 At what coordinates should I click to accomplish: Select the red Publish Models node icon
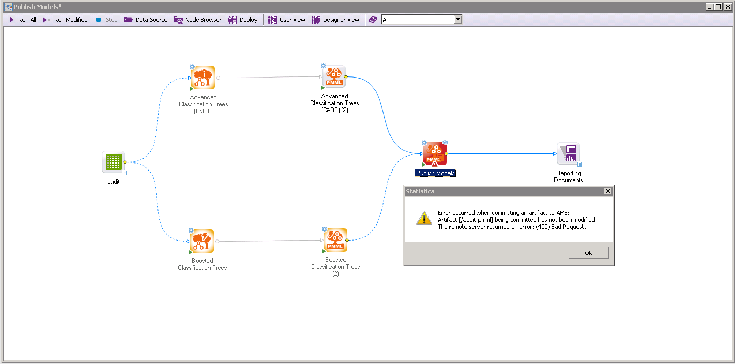coord(434,154)
